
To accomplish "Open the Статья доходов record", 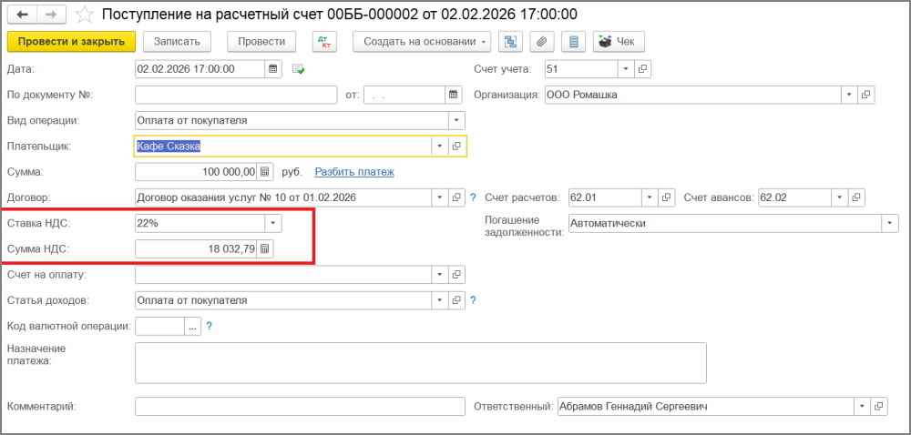I will [456, 300].
